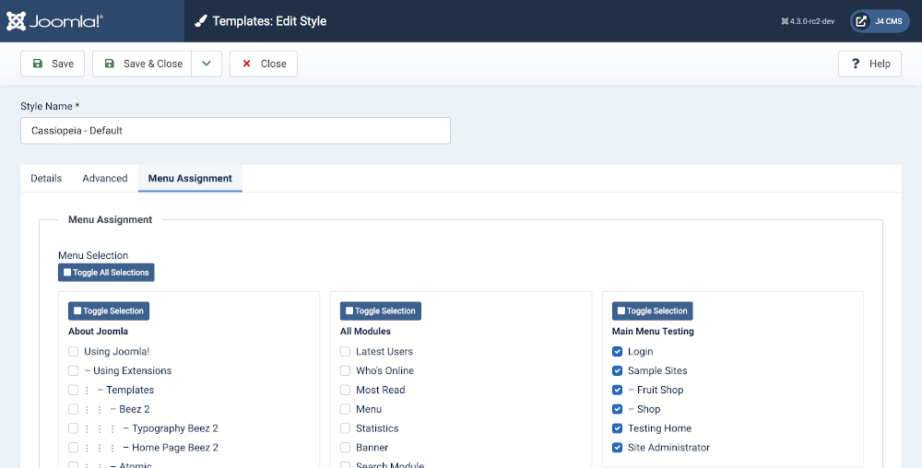Toggle Selection for Main Menu Testing
This screenshot has height=468, width=922.
652,310
